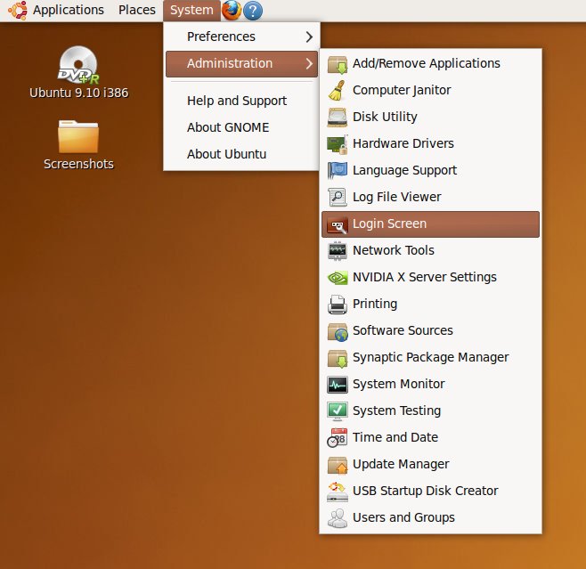Click the Add/Remove Applications package icon

[x=338, y=64]
